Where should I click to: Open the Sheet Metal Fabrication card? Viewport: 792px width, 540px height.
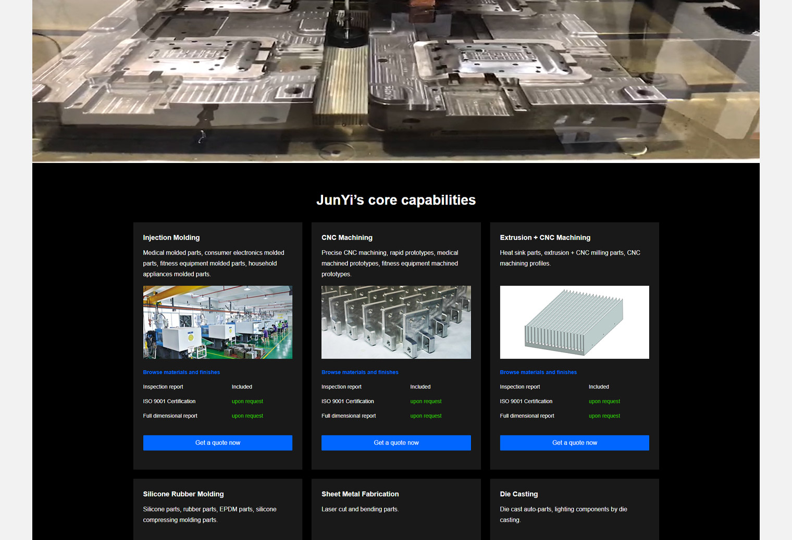(x=360, y=494)
